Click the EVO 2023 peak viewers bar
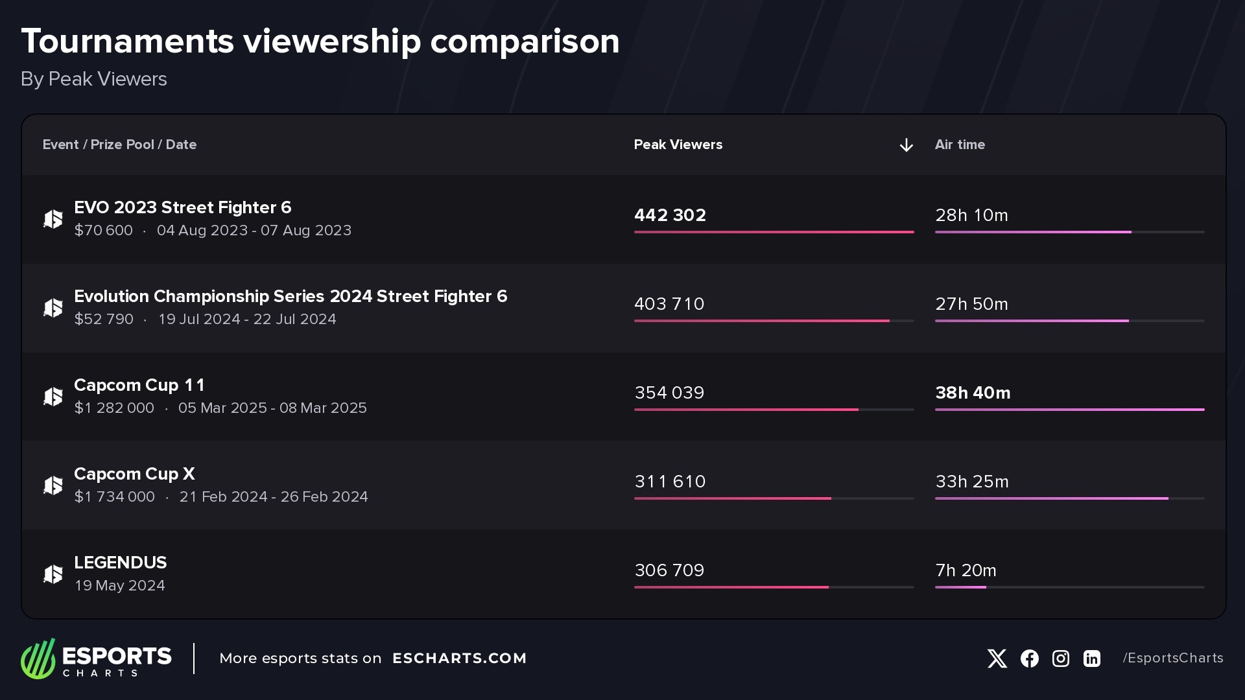The image size is (1245, 700). tap(774, 231)
